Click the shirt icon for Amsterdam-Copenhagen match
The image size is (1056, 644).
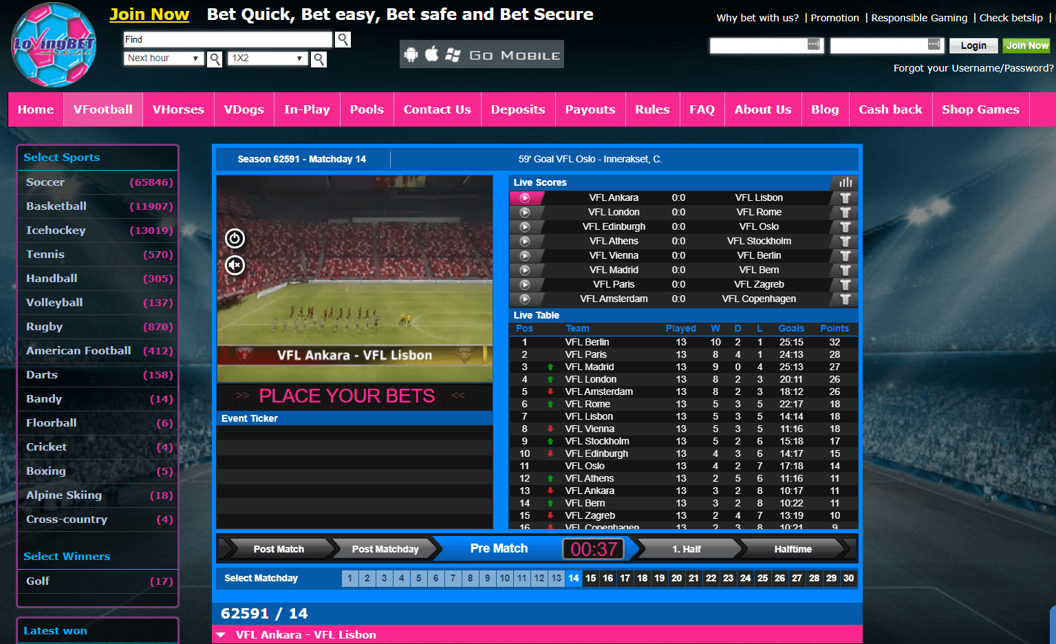(x=845, y=299)
